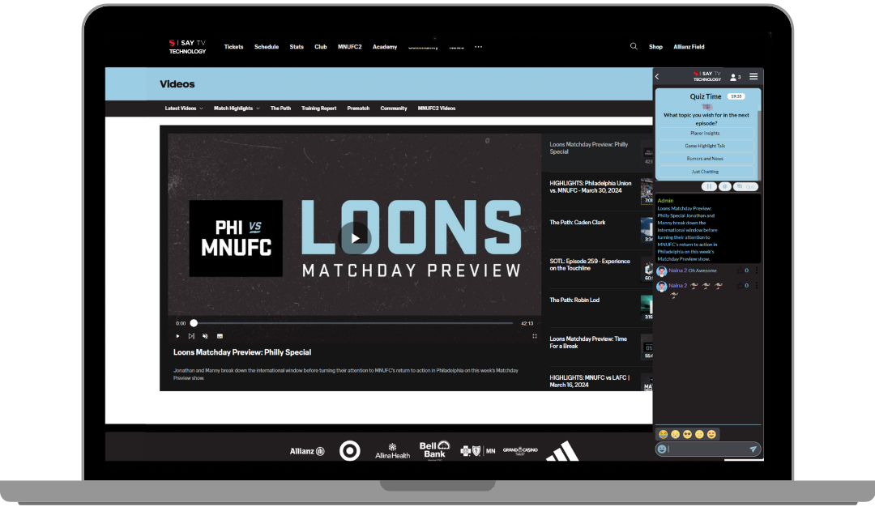Open emoji picker in chat input
The height and width of the screenshot is (511, 875).
663,449
